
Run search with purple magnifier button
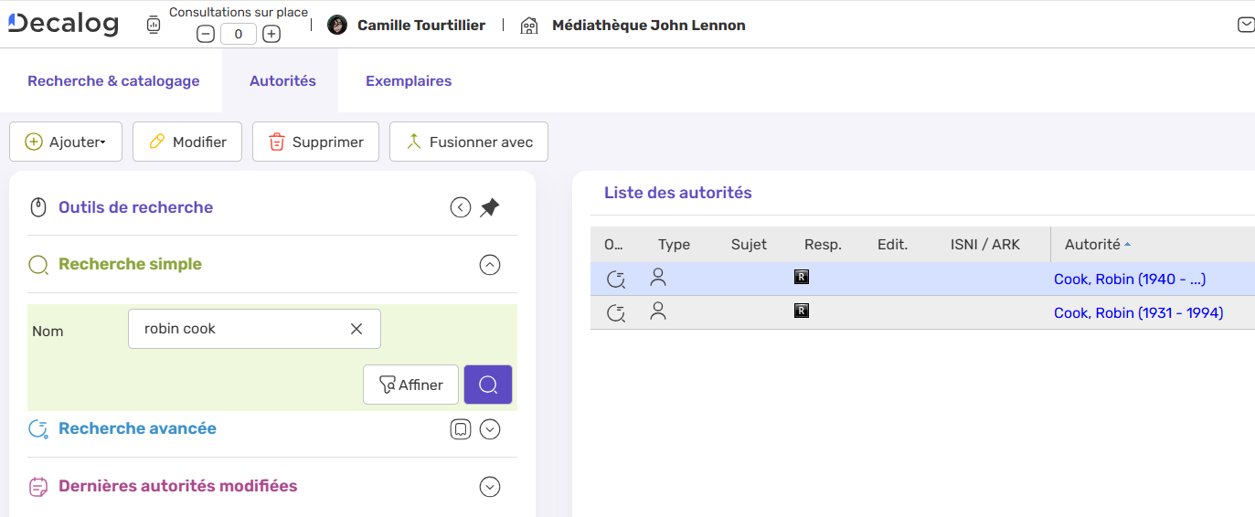coord(488,385)
